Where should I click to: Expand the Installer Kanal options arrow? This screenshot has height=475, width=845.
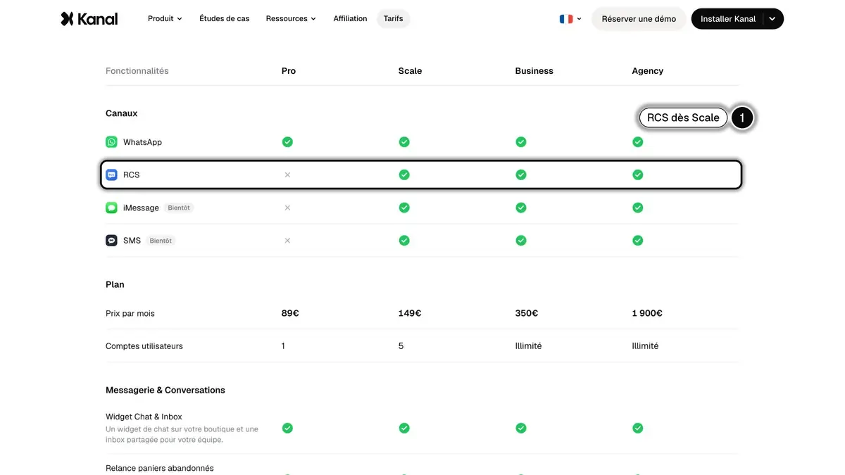tap(772, 19)
